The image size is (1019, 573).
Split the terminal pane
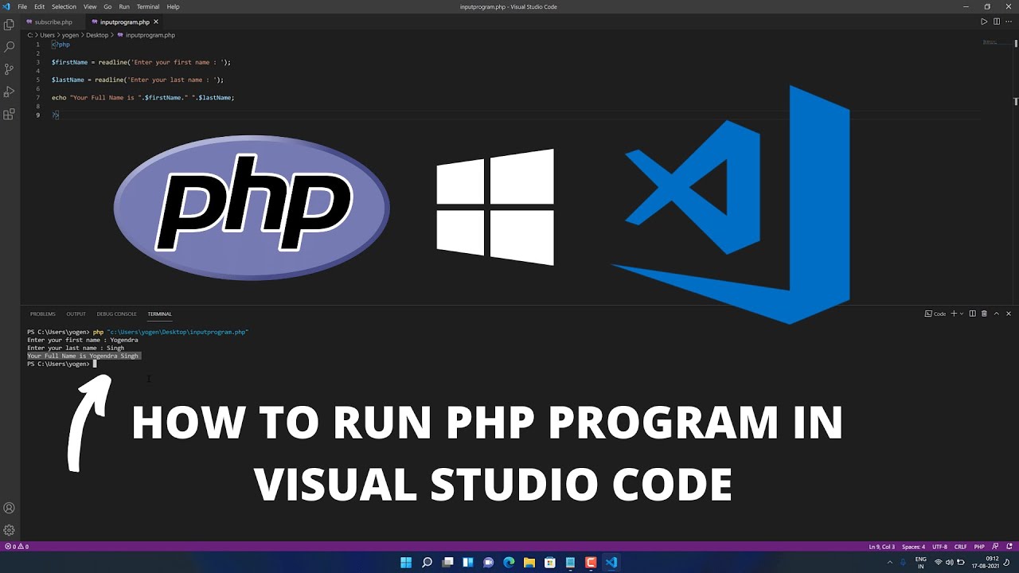pos(972,314)
